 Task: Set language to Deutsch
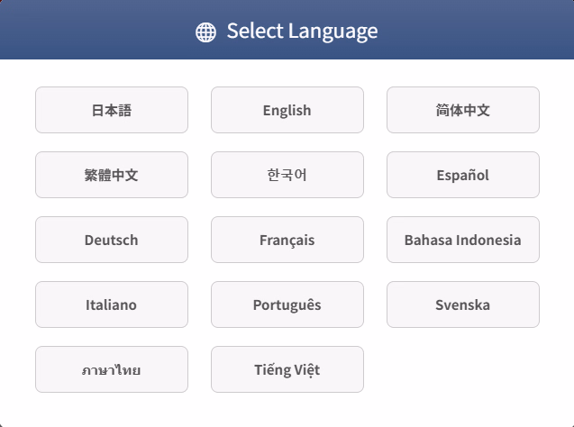(x=112, y=240)
